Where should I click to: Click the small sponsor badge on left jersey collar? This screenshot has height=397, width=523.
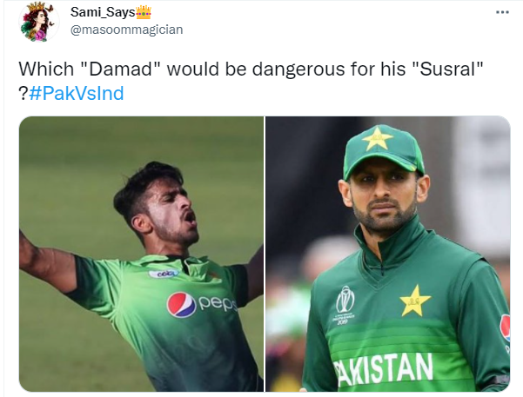pos(164,274)
